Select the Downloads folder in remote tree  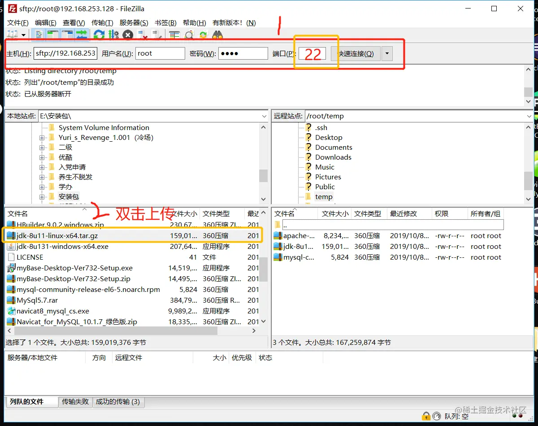click(x=333, y=157)
